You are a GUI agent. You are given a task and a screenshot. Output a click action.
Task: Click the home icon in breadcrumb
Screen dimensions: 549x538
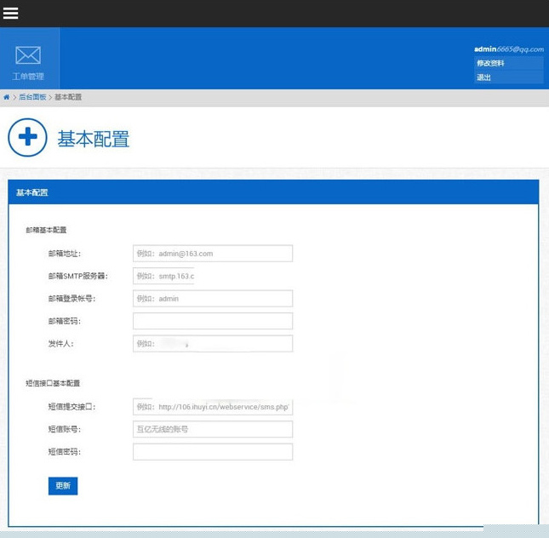click(7, 98)
